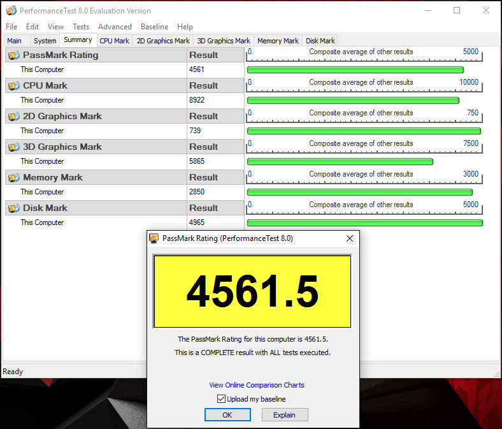Open the Baseline menu
The image size is (502, 429).
click(x=154, y=27)
